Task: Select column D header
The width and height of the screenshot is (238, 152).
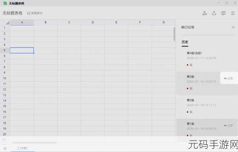Action: (93, 23)
